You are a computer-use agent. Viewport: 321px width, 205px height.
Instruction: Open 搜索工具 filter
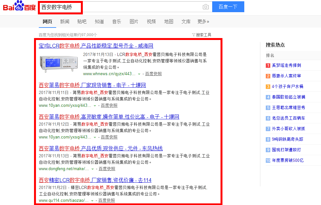pyautogui.click(x=202, y=35)
